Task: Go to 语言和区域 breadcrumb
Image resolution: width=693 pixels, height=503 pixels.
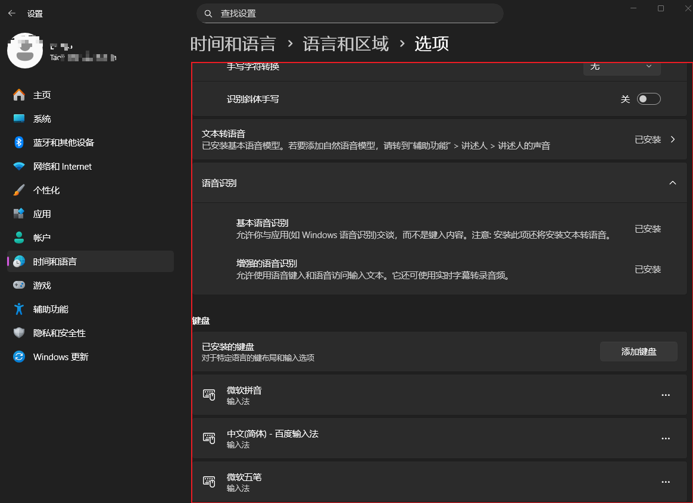Action: pyautogui.click(x=346, y=44)
